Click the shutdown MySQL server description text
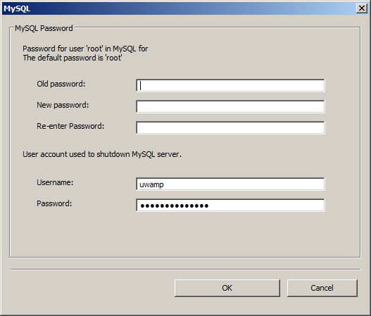The image size is (371, 316). click(102, 154)
